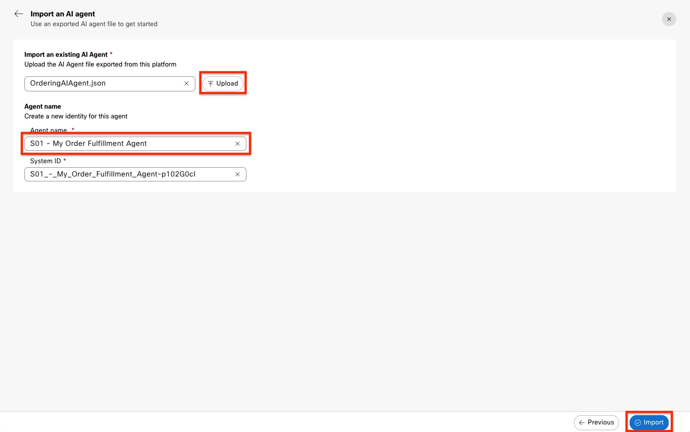Go back using the left arrow icon
The width and height of the screenshot is (690, 432).
click(19, 14)
